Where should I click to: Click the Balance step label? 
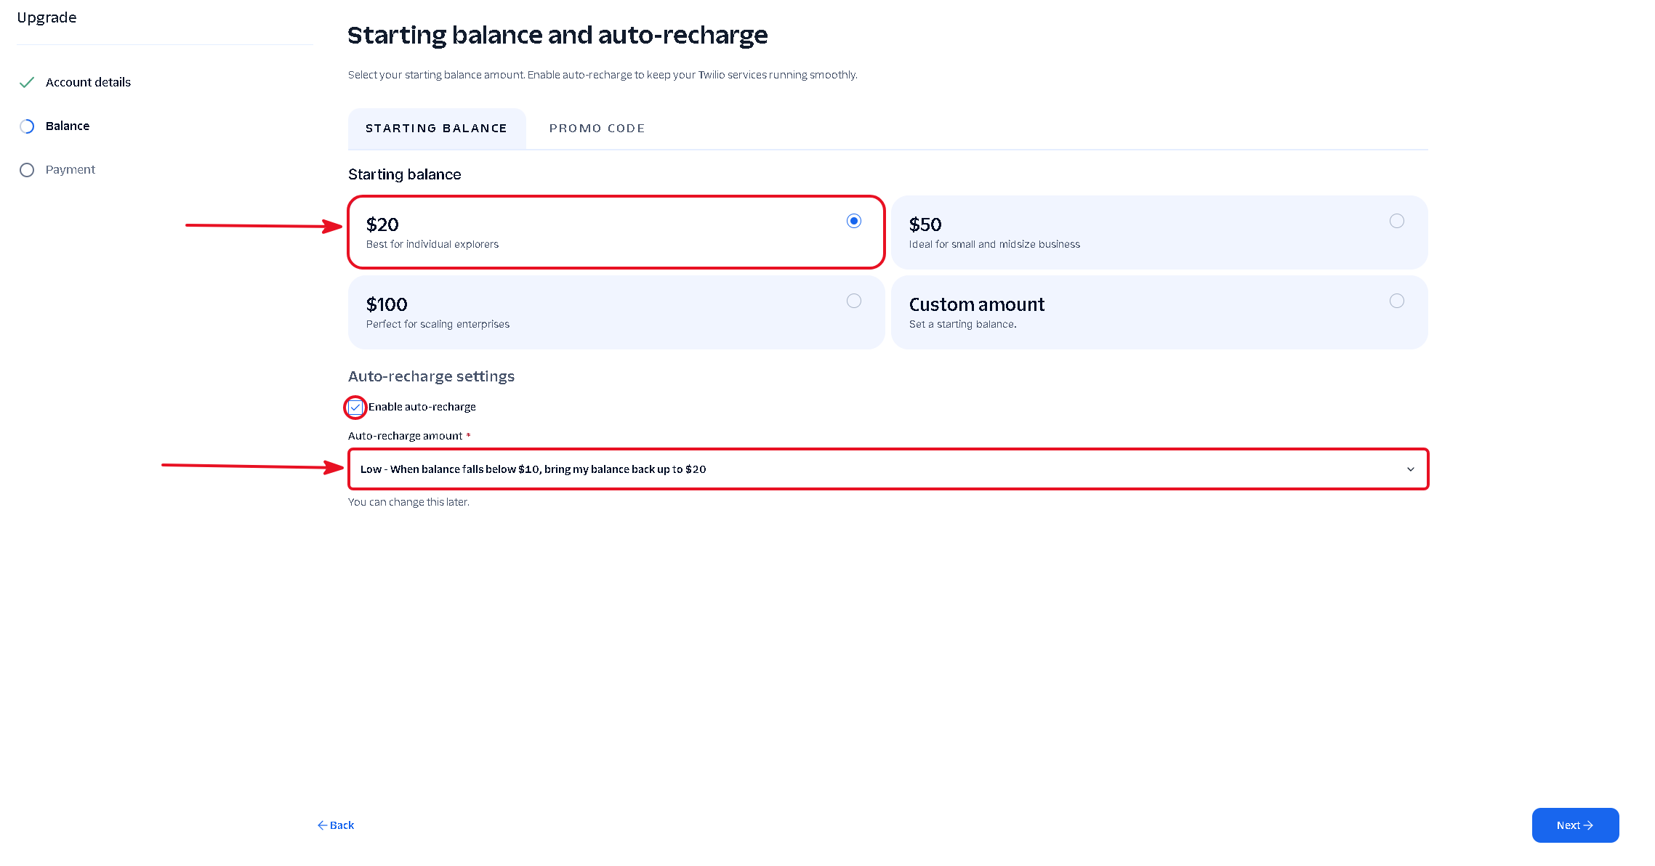68,126
